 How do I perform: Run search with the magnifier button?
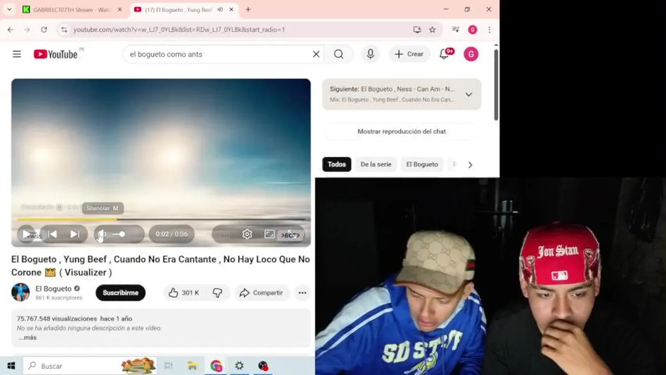click(339, 54)
